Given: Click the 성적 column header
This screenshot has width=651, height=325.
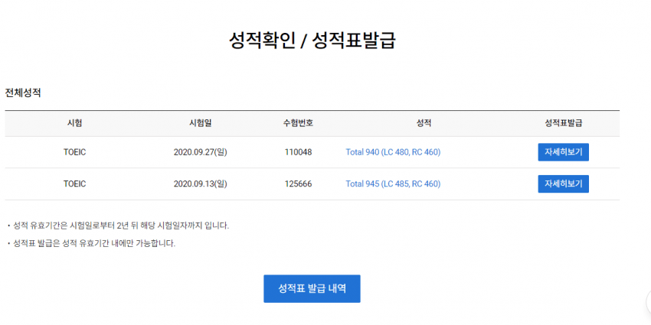Looking at the screenshot, I should (424, 123).
